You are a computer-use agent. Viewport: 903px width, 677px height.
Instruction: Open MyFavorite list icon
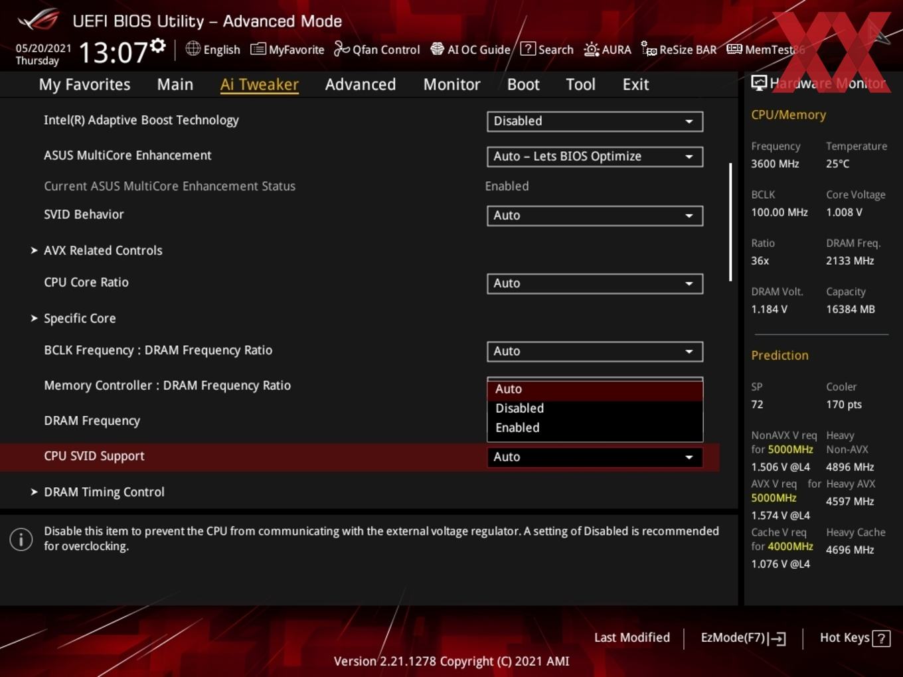point(258,49)
